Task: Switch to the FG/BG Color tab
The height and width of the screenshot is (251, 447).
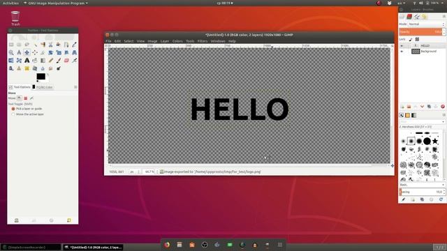Action: click(x=43, y=87)
